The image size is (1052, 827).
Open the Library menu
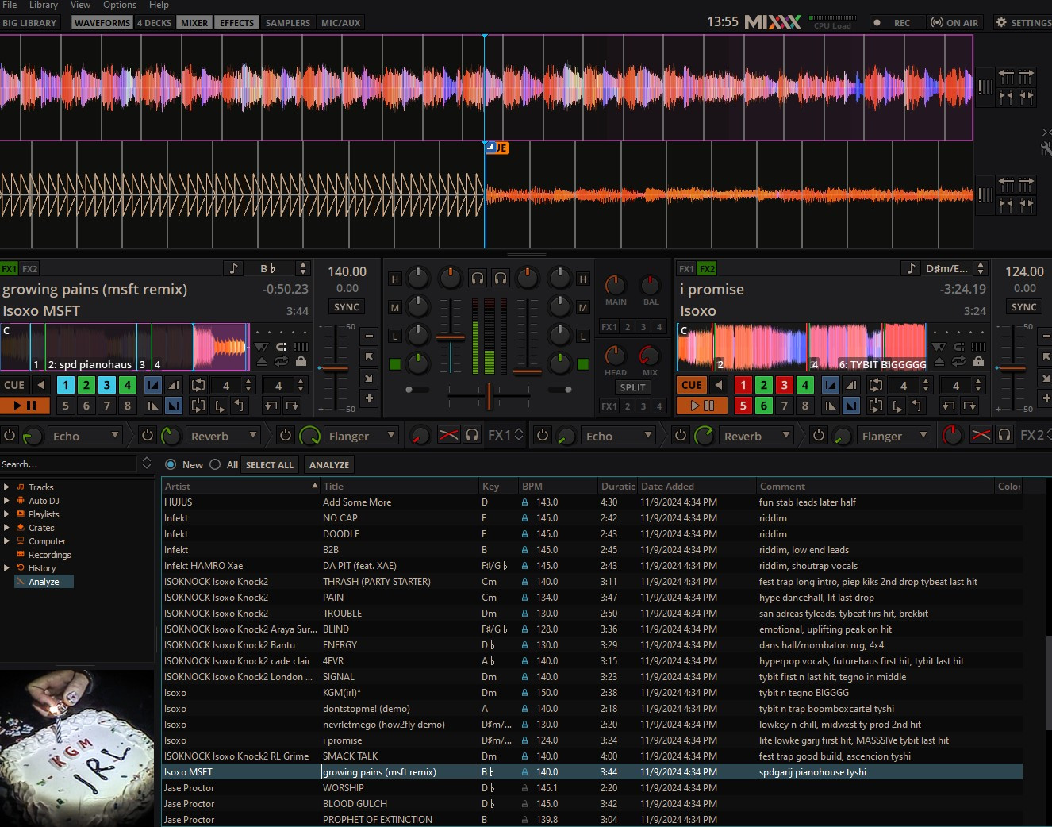click(x=44, y=5)
